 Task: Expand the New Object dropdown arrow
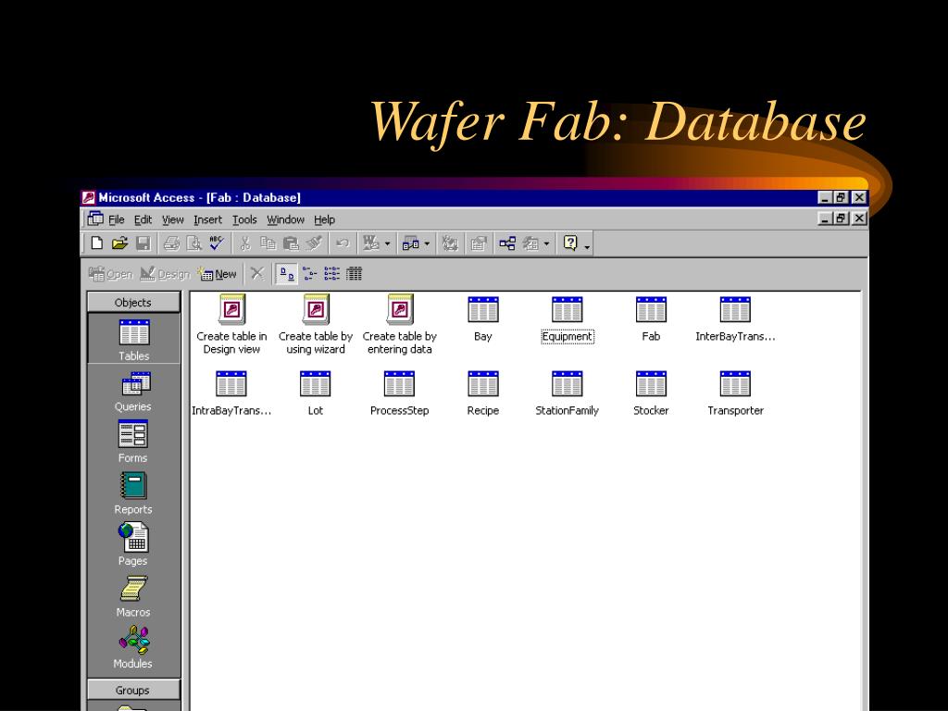tap(546, 244)
